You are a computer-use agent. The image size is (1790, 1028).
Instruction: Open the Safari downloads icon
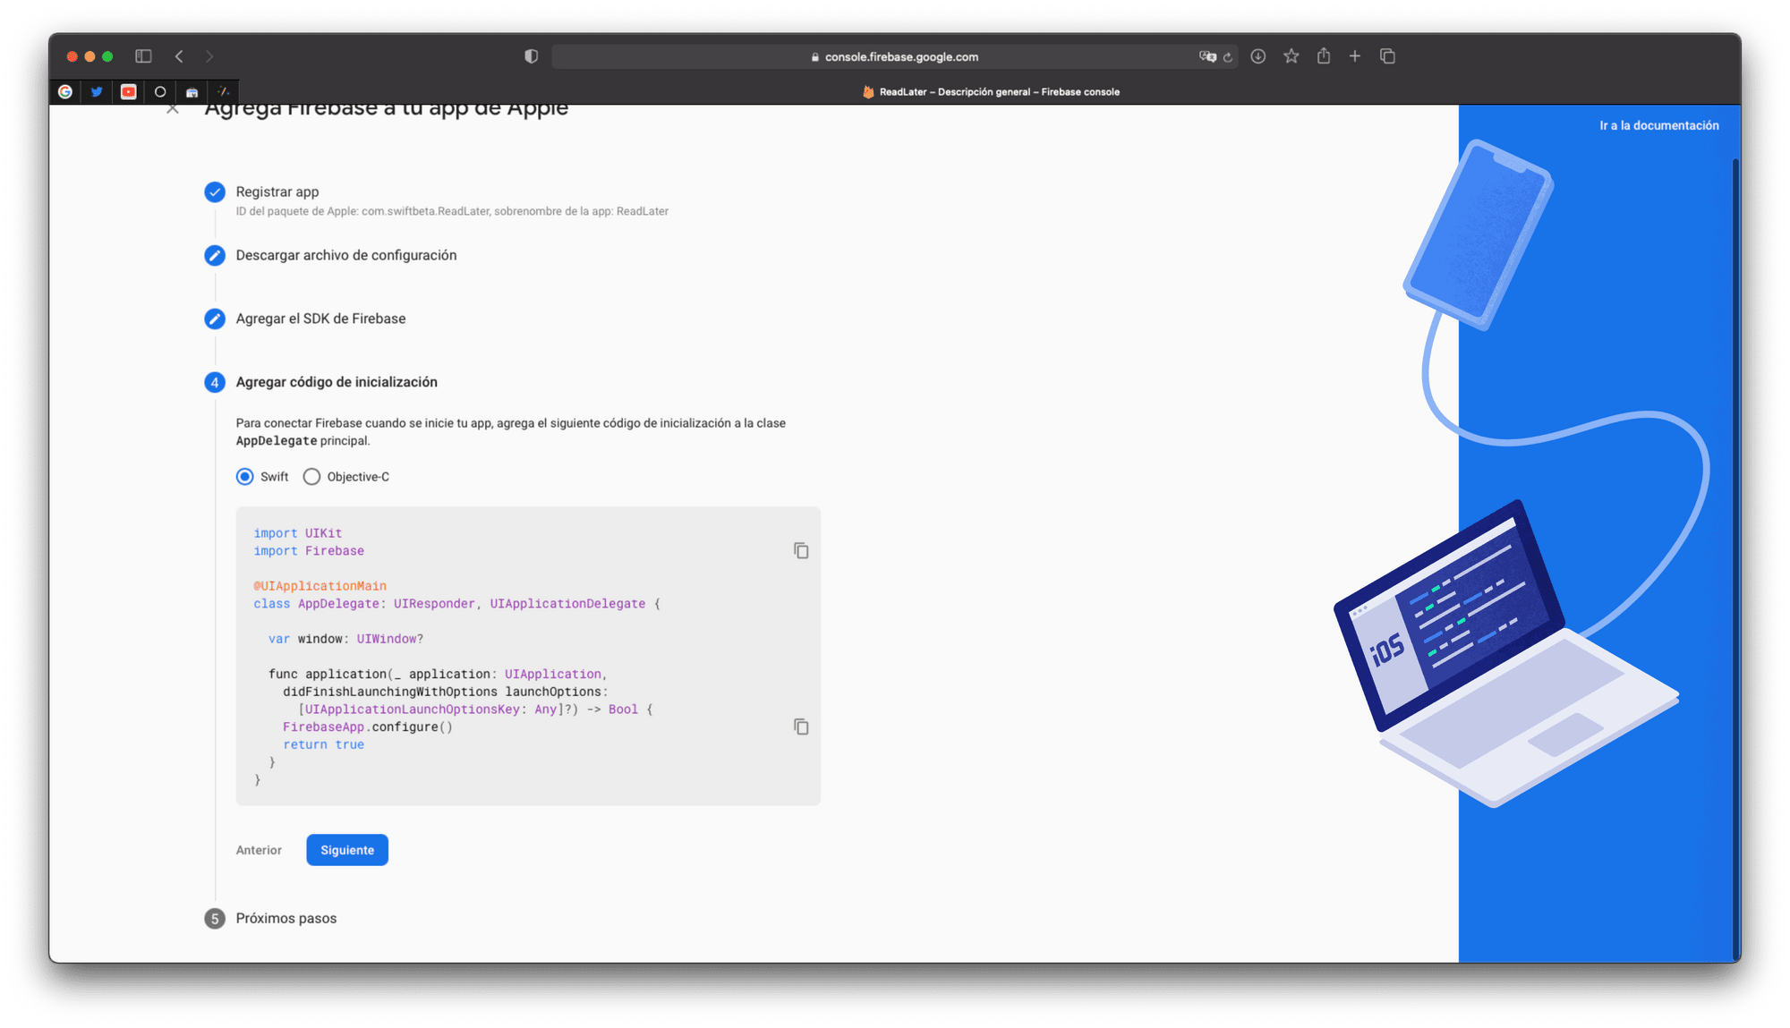(x=1258, y=56)
